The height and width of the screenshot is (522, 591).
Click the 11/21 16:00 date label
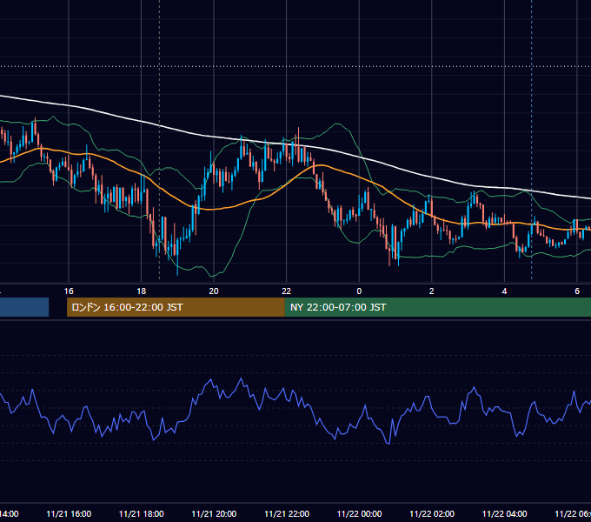click(x=69, y=513)
